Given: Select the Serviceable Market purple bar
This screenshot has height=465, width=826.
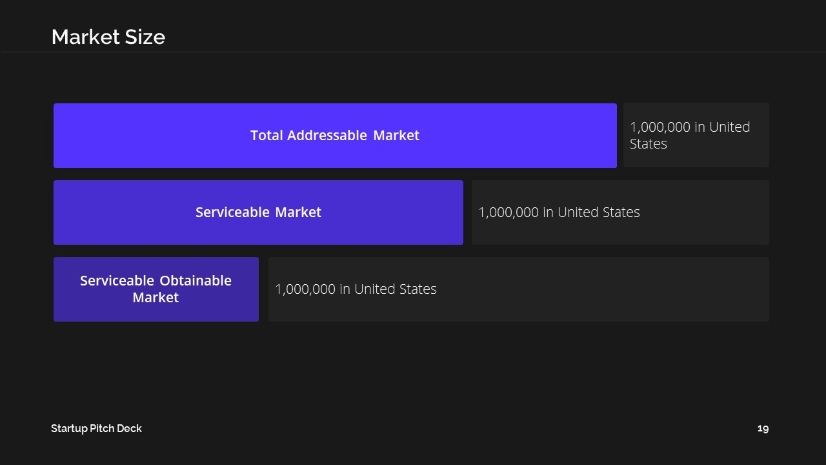Looking at the screenshot, I should click(258, 212).
